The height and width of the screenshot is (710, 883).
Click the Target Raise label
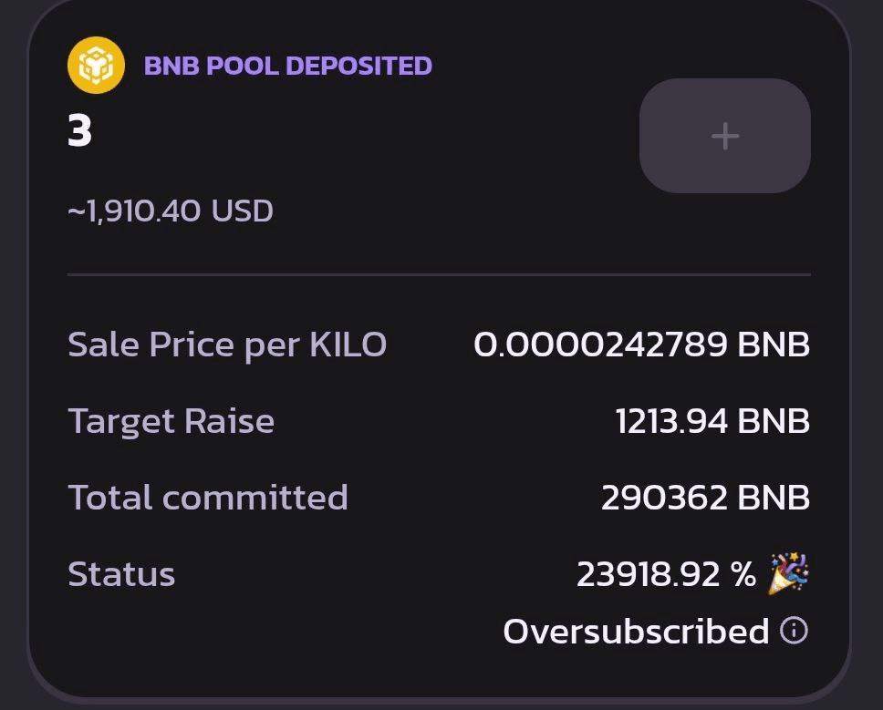click(171, 421)
